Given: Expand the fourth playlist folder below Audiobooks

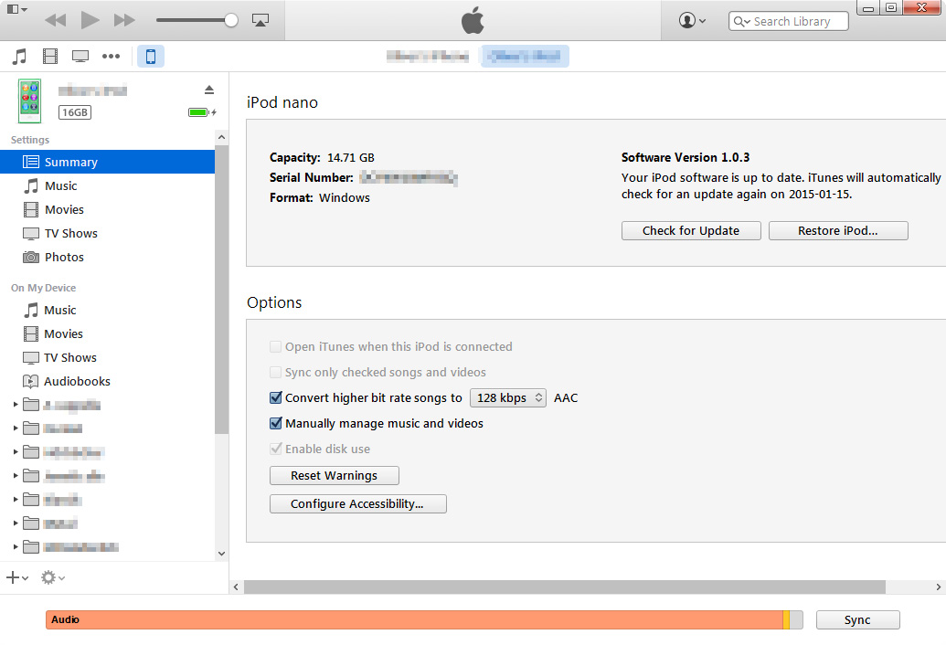Looking at the screenshot, I should (16, 476).
